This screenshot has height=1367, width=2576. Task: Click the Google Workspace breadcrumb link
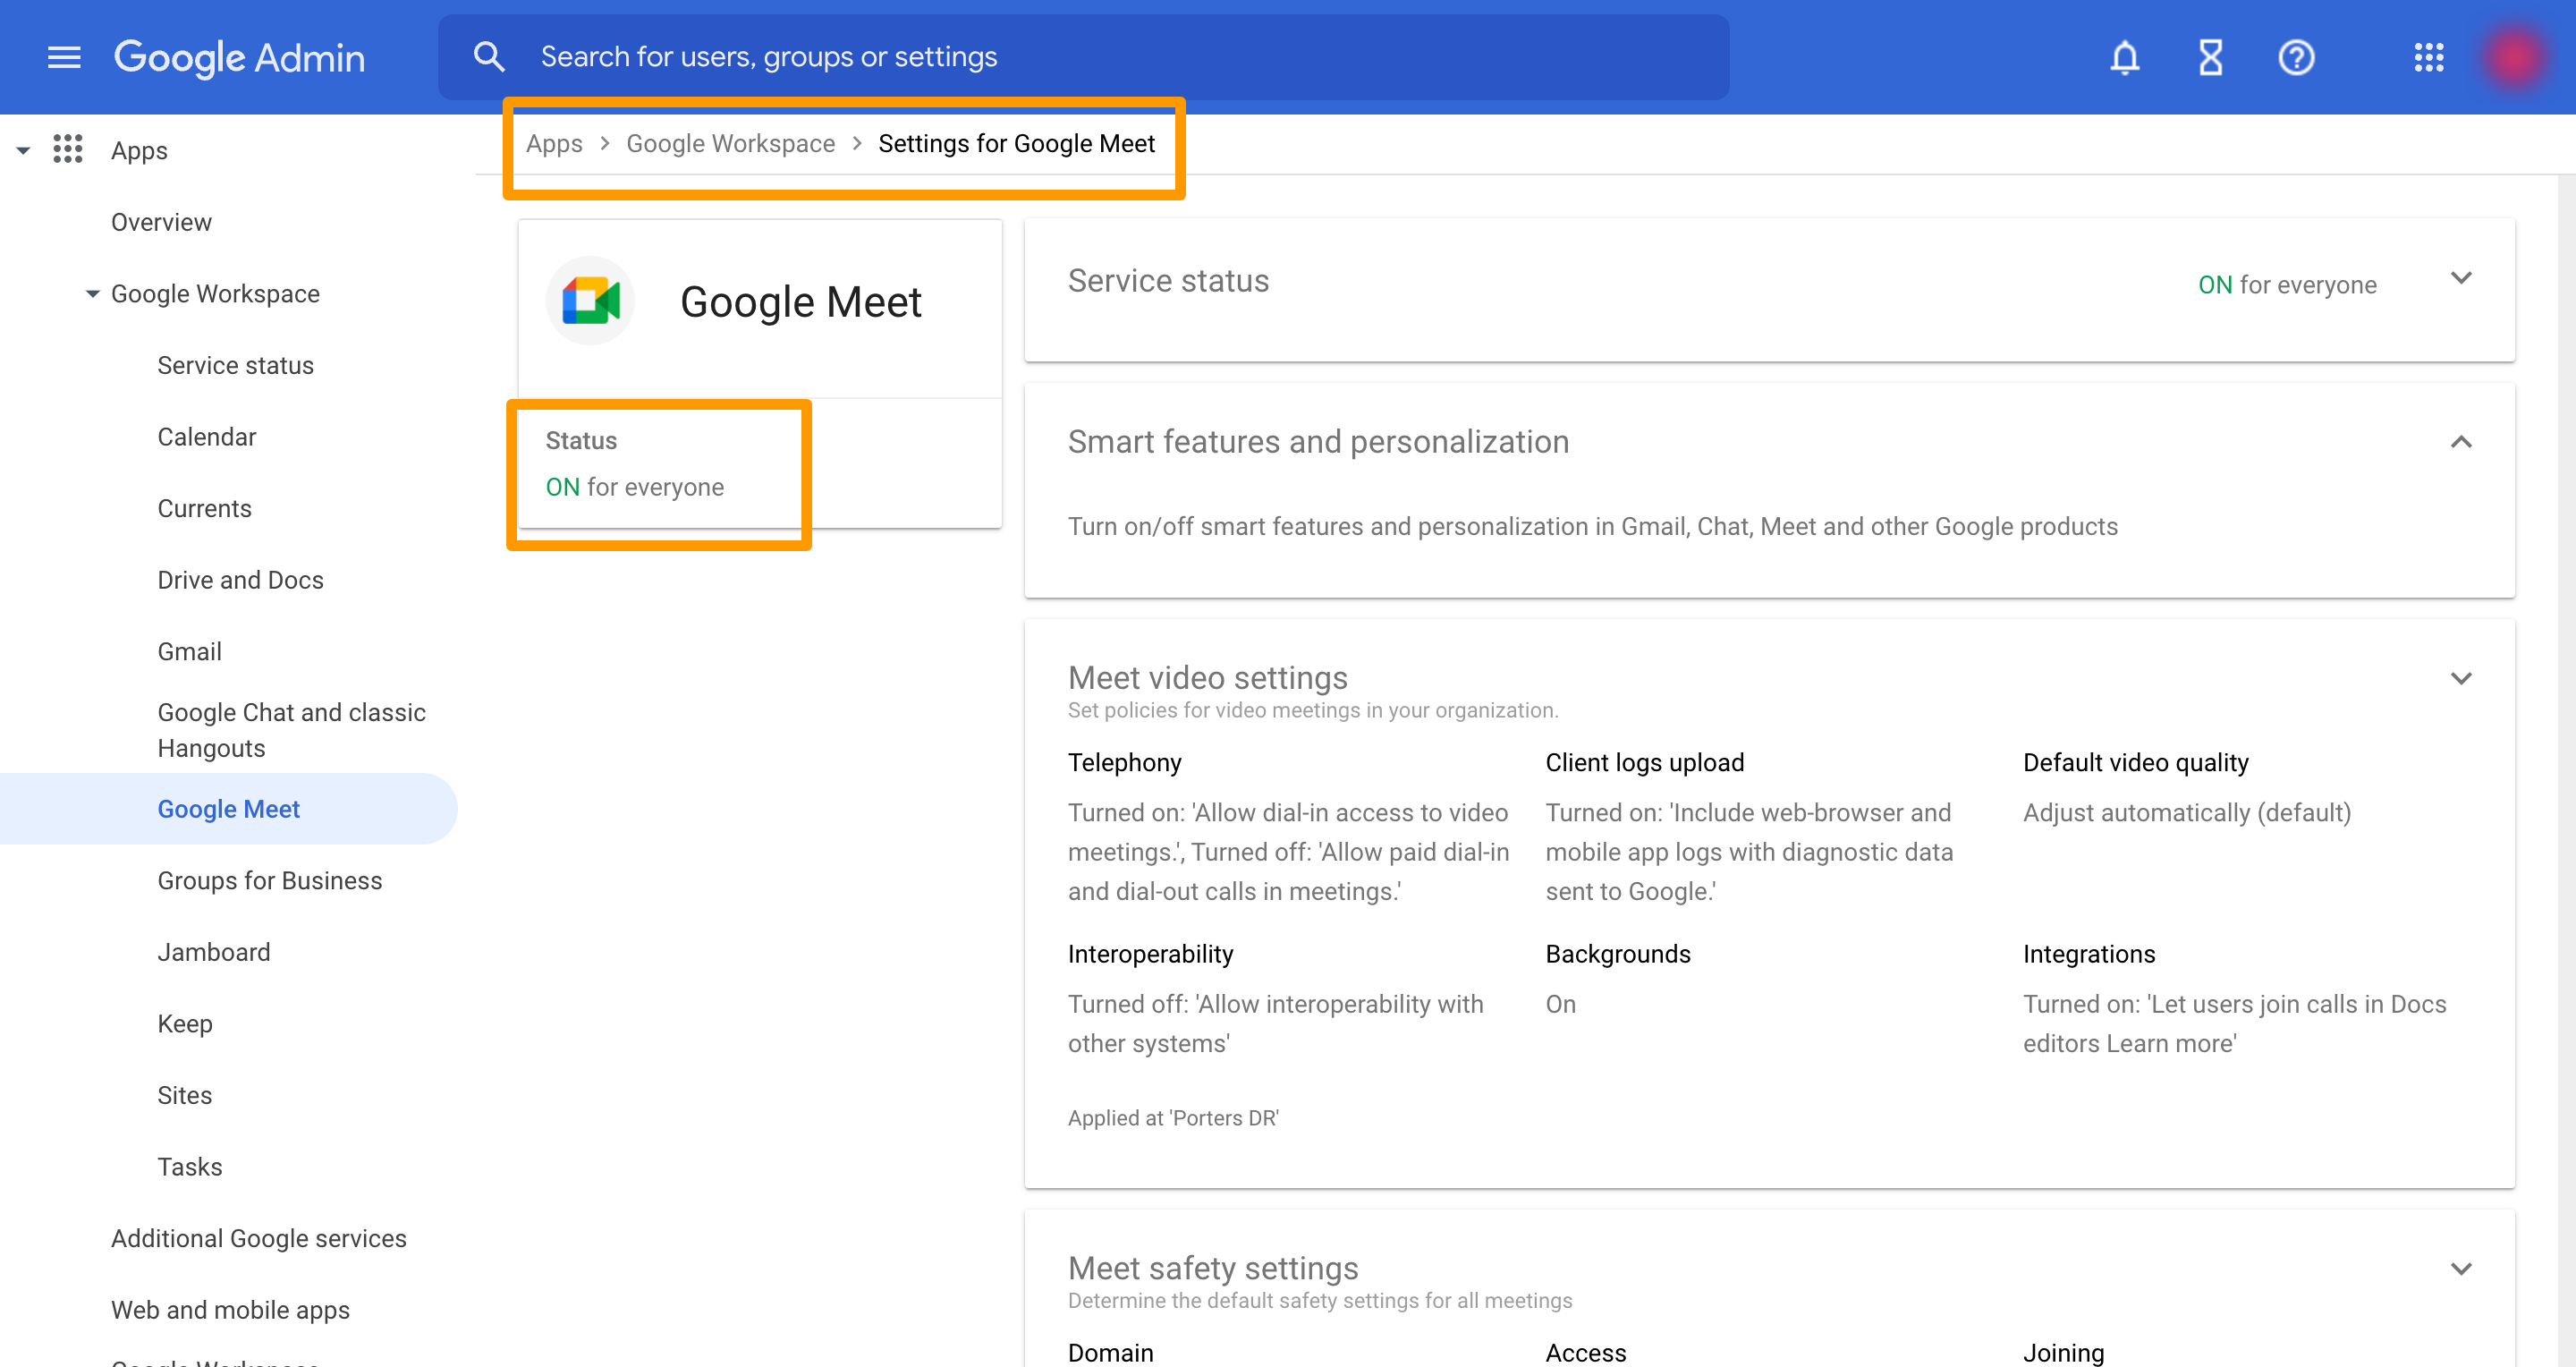tap(730, 144)
